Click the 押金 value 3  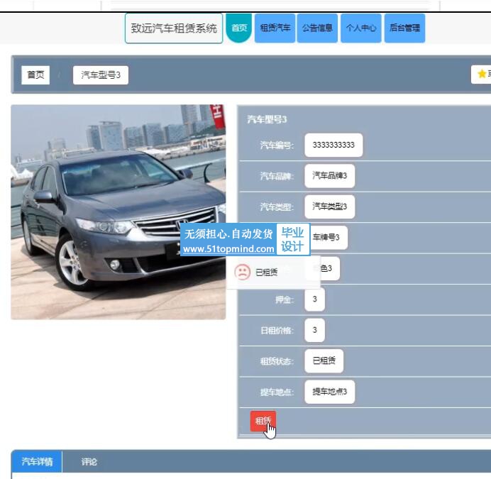[x=315, y=299]
